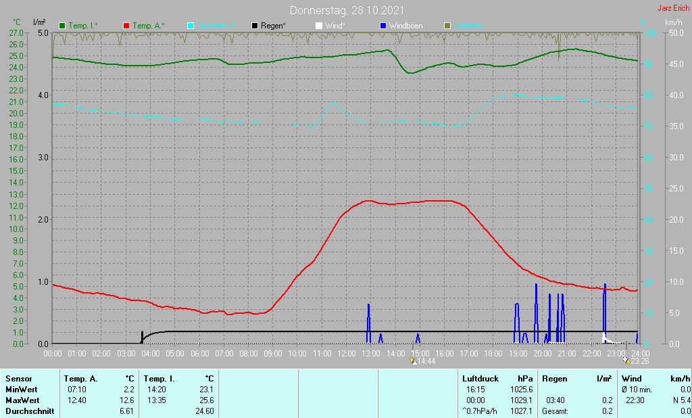Click the indoor maximum value 25.6

click(x=207, y=400)
